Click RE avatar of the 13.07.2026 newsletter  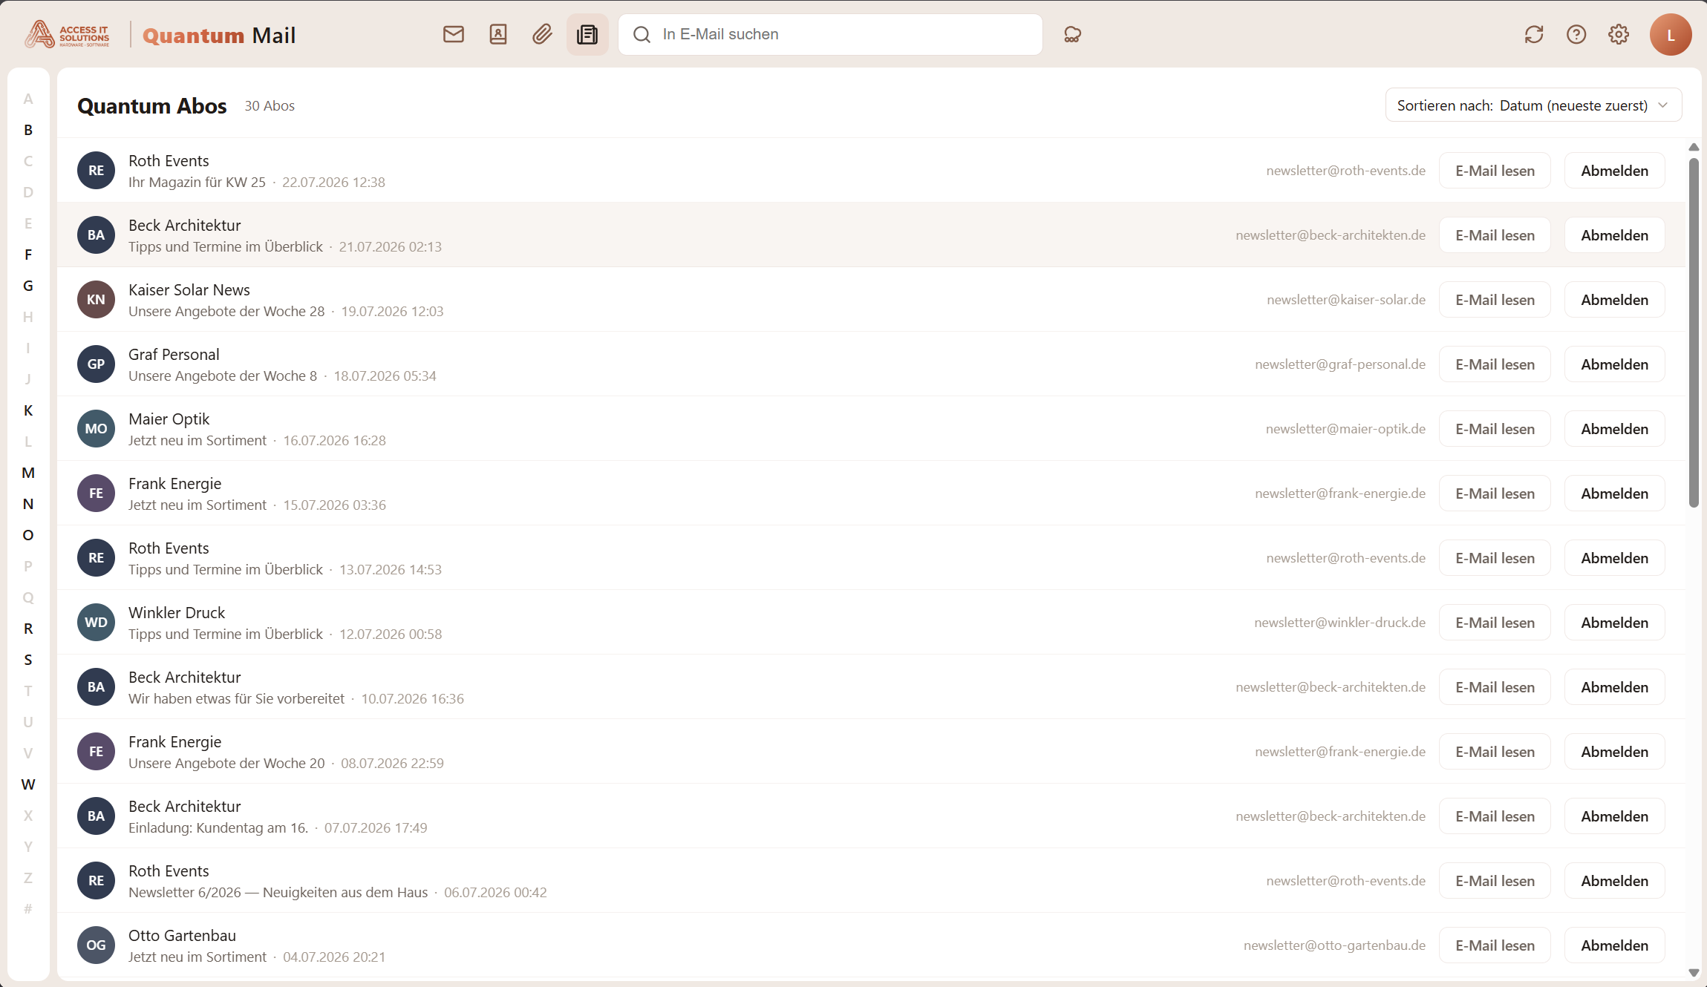[x=96, y=558]
